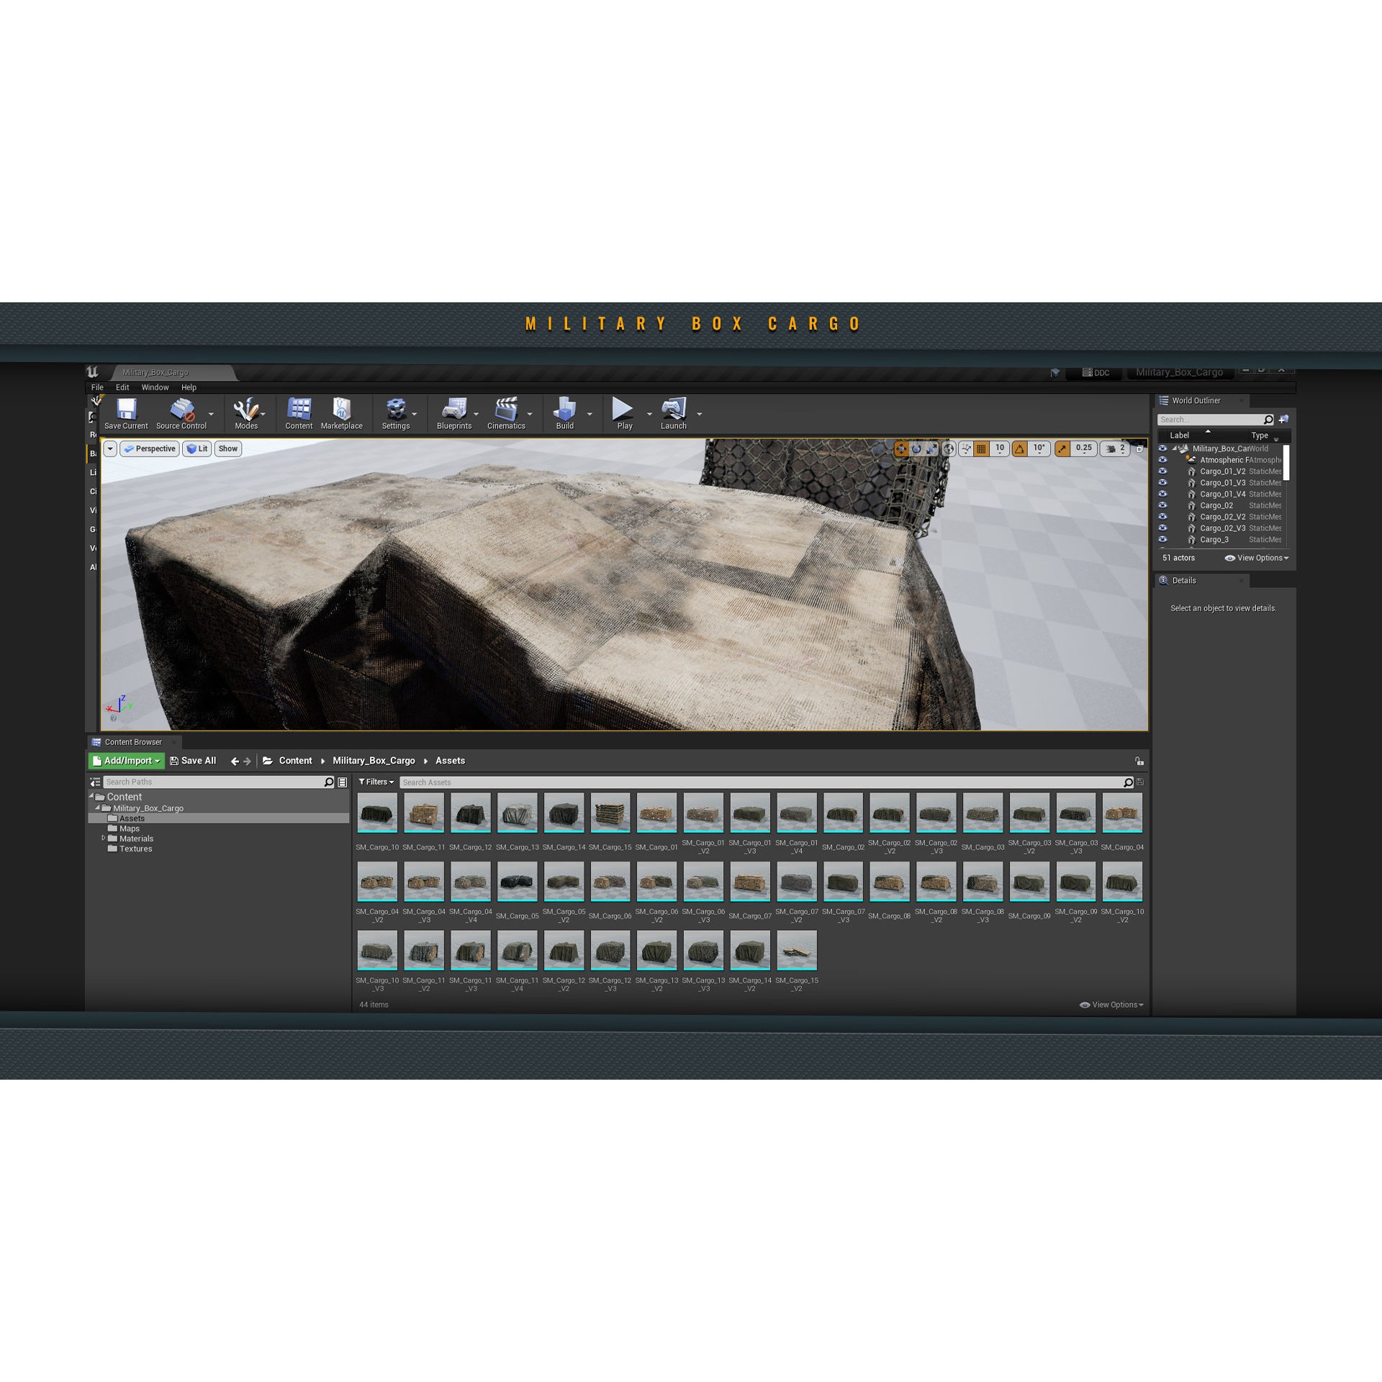Open the Filters dropdown in Content Browser
Viewport: 1382px width, 1382px height.
376,782
